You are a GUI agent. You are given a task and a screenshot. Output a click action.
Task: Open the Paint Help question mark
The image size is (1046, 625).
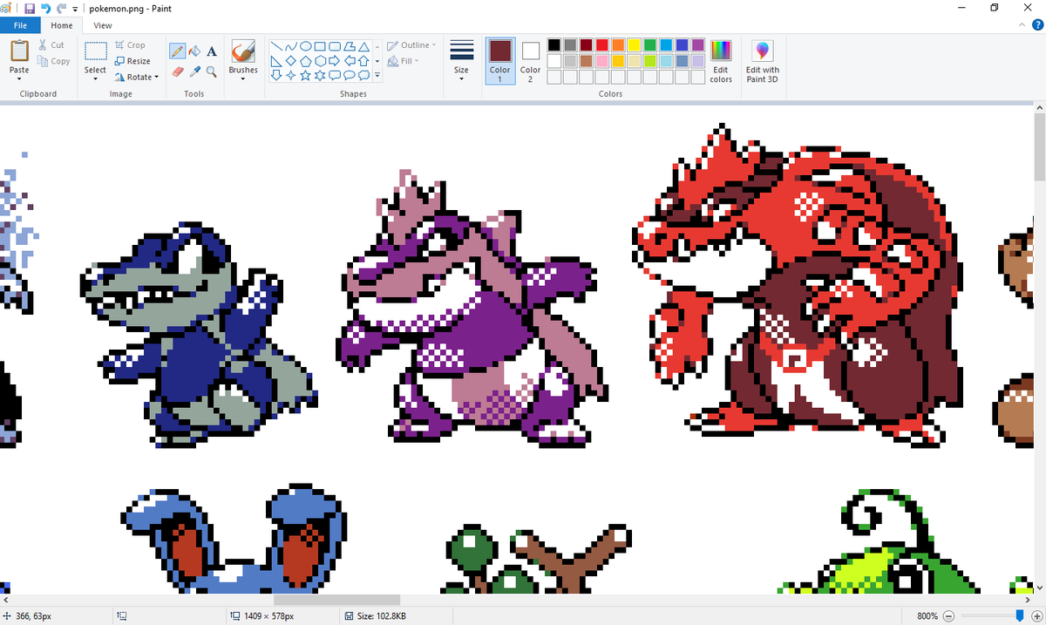(x=1036, y=26)
